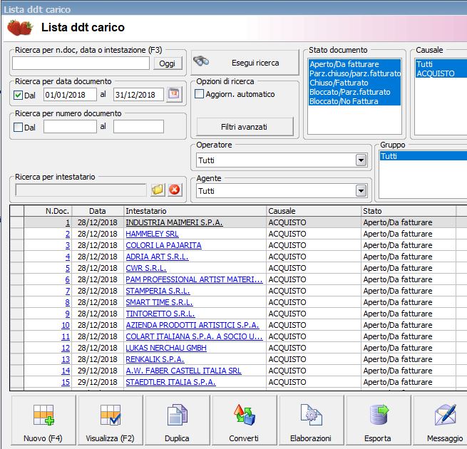Open document number 2 link

pos(68,234)
